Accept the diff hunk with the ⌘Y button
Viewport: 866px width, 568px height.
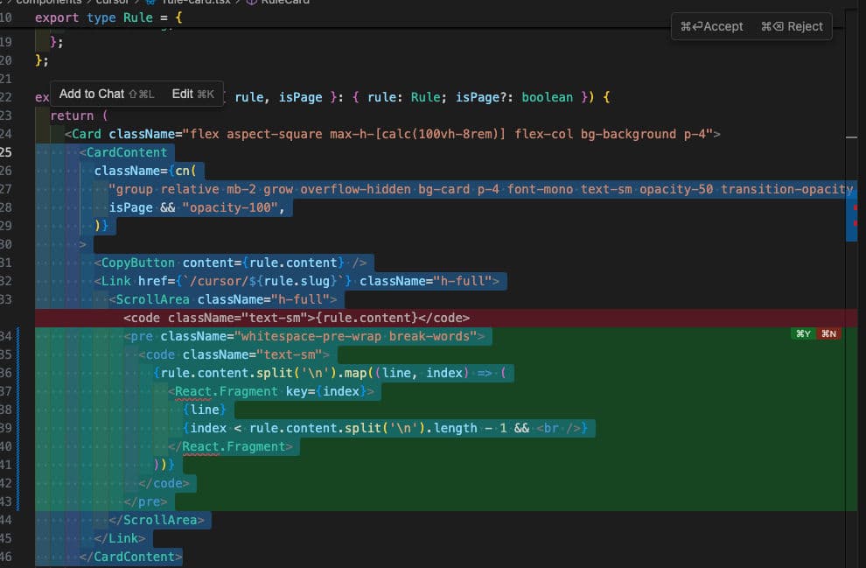[x=803, y=333]
